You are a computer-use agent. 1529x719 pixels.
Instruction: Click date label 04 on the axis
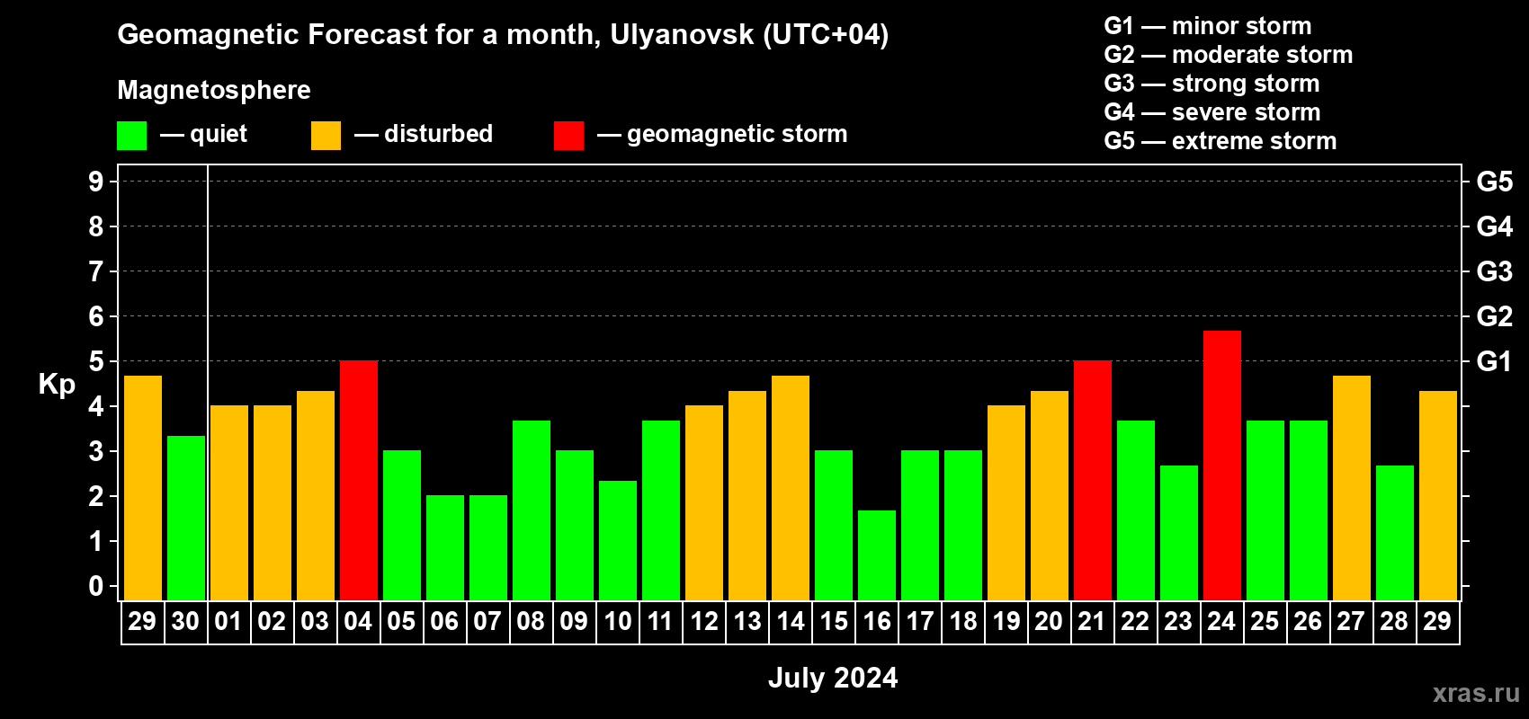[358, 622]
